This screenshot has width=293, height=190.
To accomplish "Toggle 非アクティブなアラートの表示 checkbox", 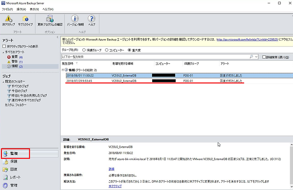I will point(4,46).
